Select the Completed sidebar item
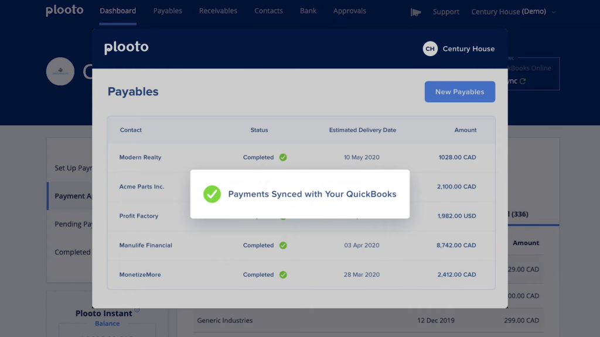Screen dimensions: 600x337 pyautogui.click(x=73, y=252)
